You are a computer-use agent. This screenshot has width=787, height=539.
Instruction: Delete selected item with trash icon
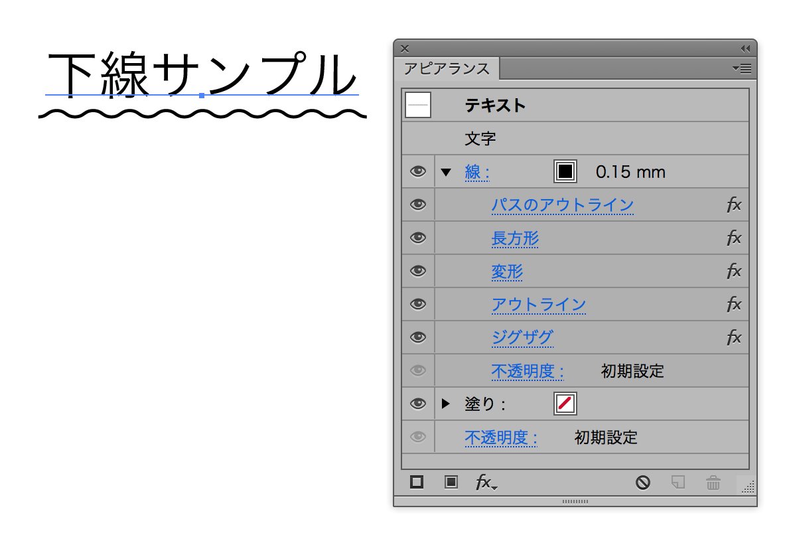713,483
